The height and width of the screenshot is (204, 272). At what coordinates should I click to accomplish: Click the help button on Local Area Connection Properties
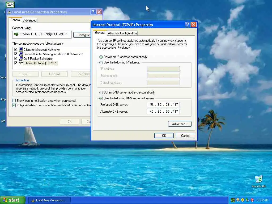[x=93, y=12]
